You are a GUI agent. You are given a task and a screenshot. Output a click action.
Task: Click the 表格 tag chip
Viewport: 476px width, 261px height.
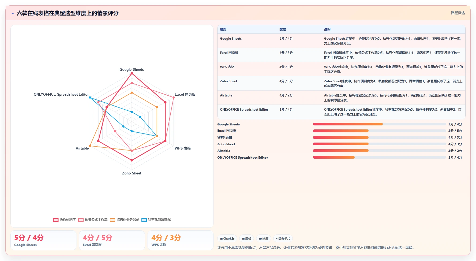[247, 238]
